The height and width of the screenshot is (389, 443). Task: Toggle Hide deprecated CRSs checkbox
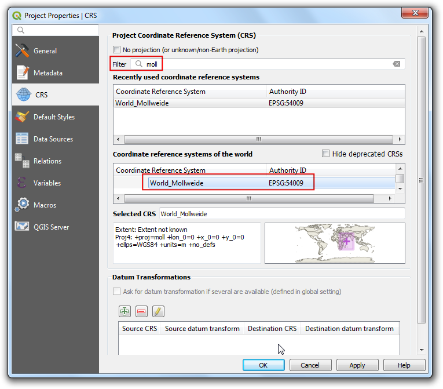(x=325, y=154)
